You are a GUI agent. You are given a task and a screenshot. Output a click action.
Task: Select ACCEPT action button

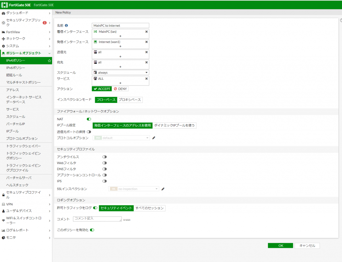click(102, 89)
